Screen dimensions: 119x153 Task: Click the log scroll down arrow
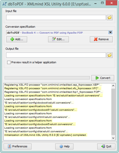tap(113, 138)
